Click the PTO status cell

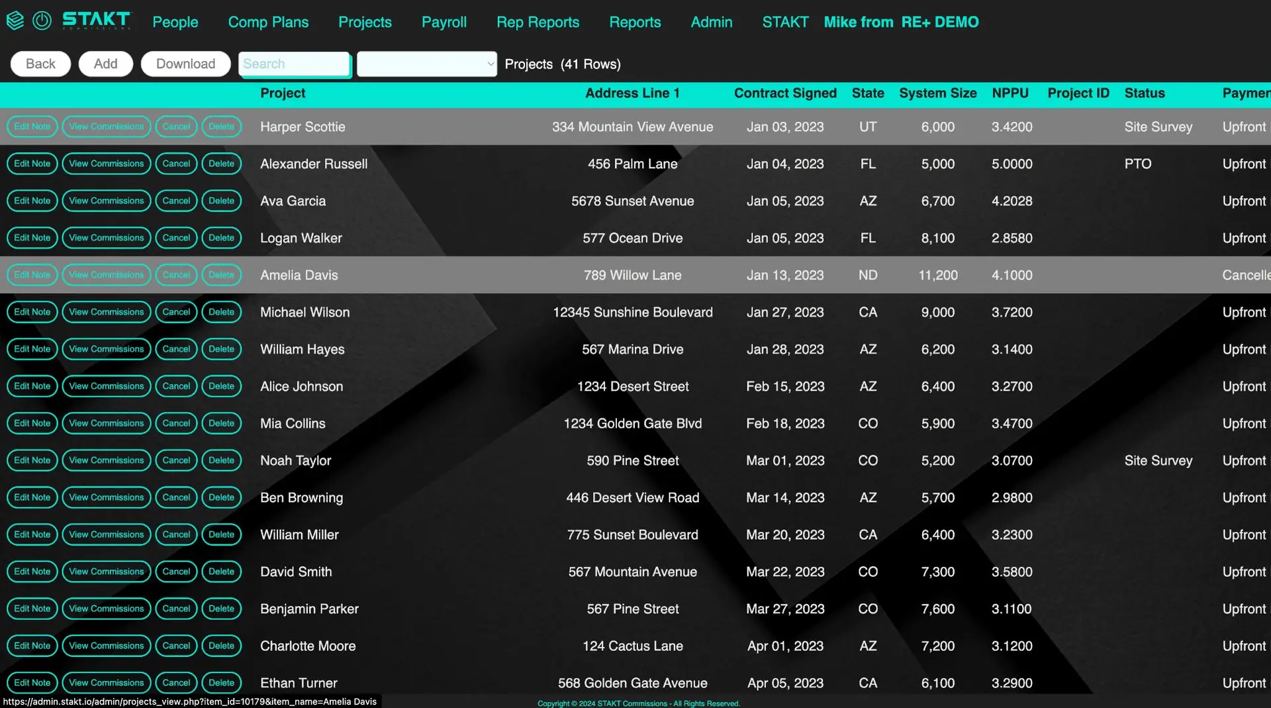[x=1138, y=164]
